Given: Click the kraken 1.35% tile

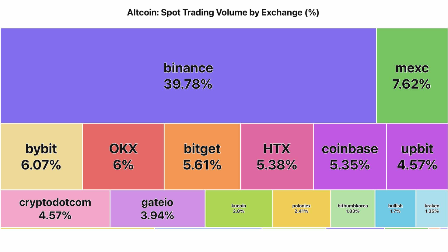Looking at the screenshot, I should coord(432,208).
